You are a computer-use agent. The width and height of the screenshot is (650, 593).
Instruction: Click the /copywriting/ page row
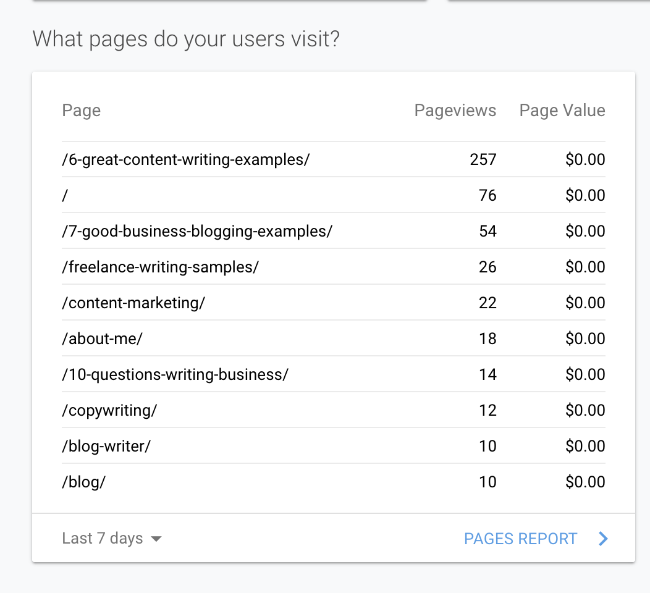[x=109, y=410]
